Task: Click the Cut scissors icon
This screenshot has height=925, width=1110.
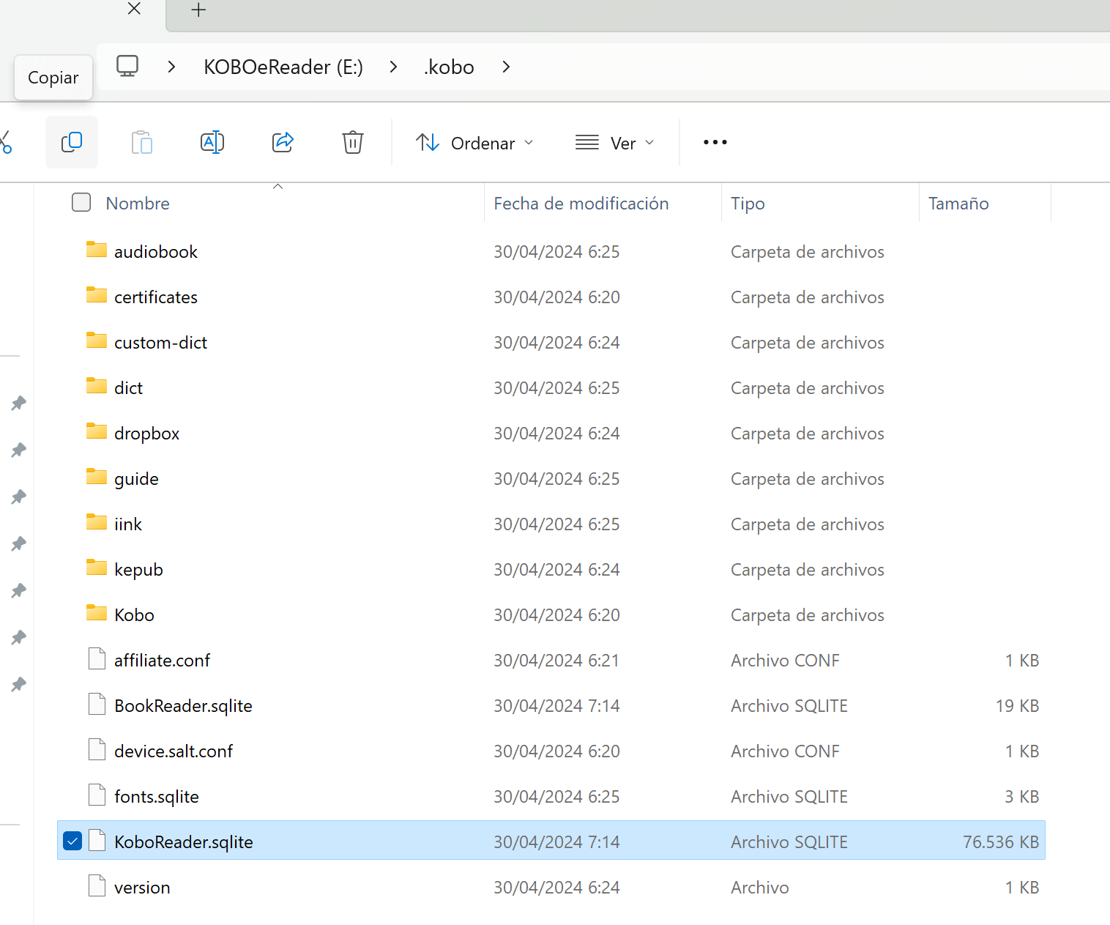Action: pyautogui.click(x=6, y=142)
